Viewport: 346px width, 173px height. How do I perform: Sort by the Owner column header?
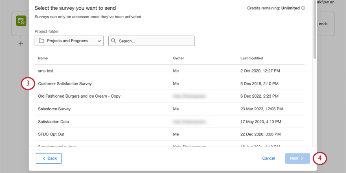(178, 58)
